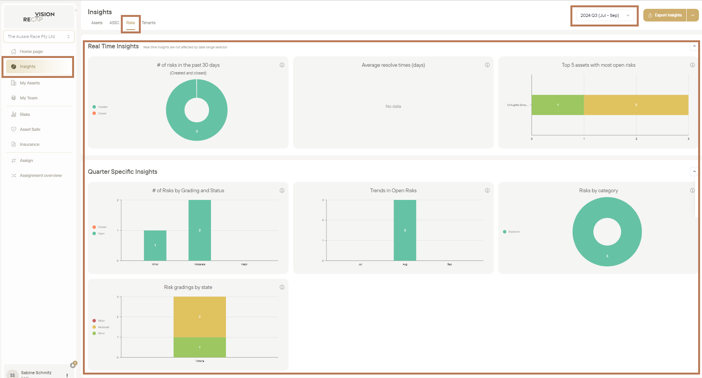Open the 2024 Q3 (Jul - Sep) date selector
This screenshot has height=378, width=702.
[605, 15]
